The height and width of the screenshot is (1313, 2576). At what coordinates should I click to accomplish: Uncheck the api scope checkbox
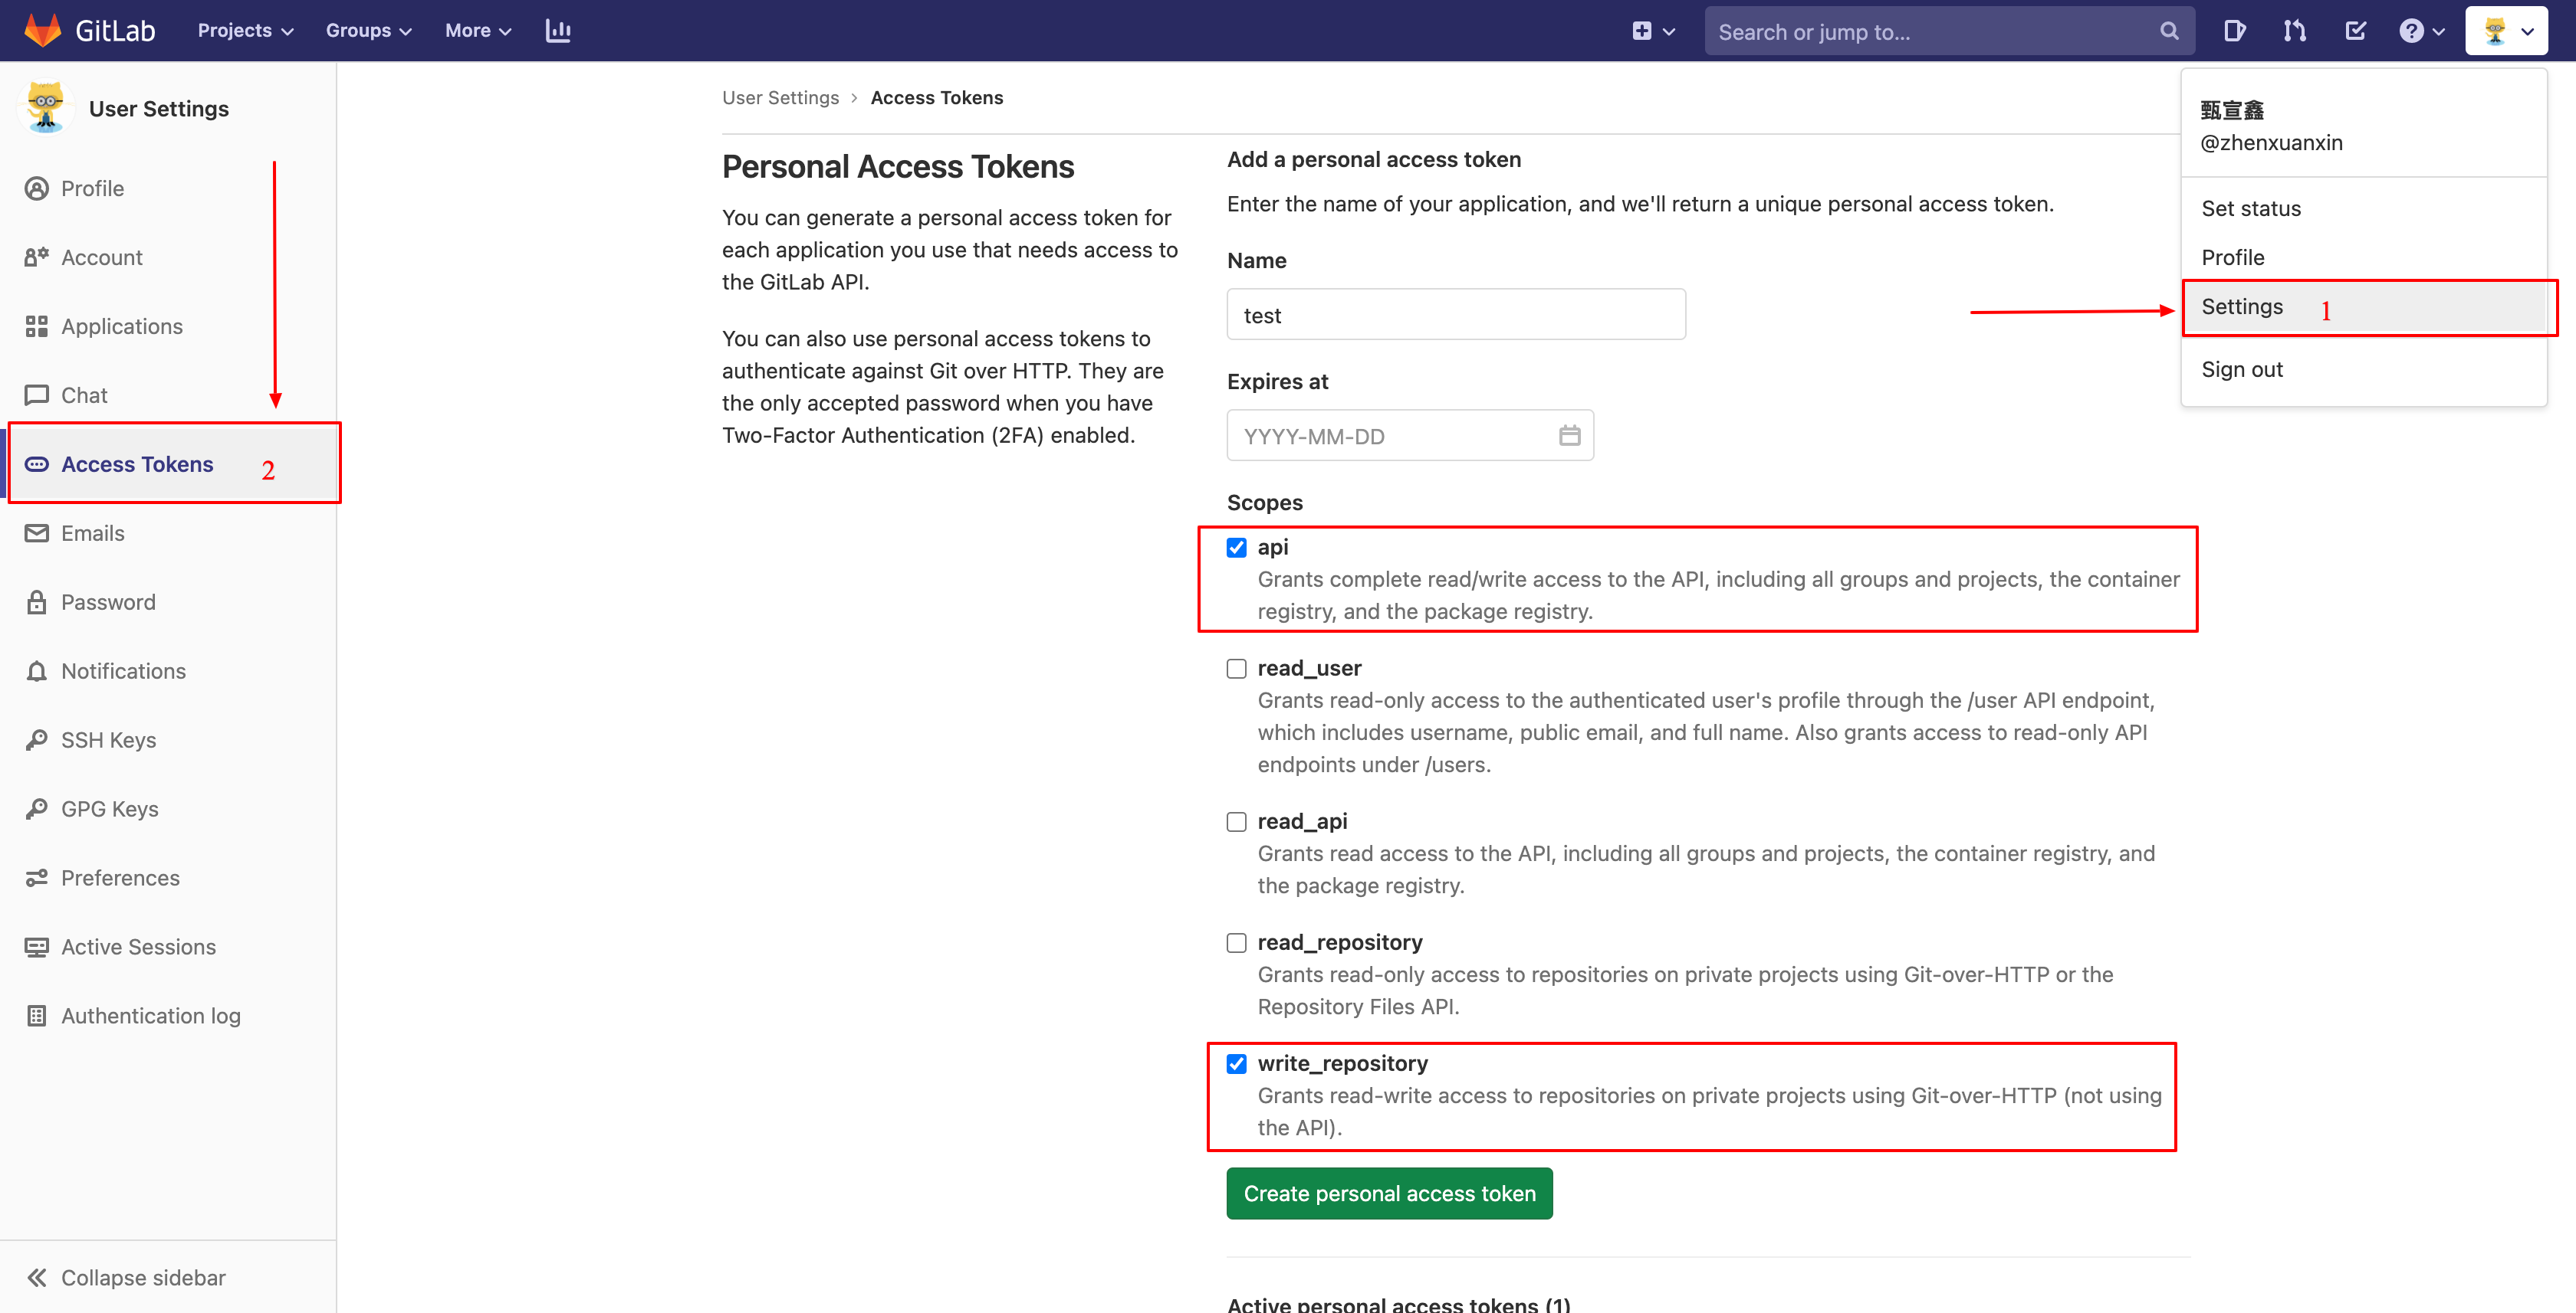1237,547
